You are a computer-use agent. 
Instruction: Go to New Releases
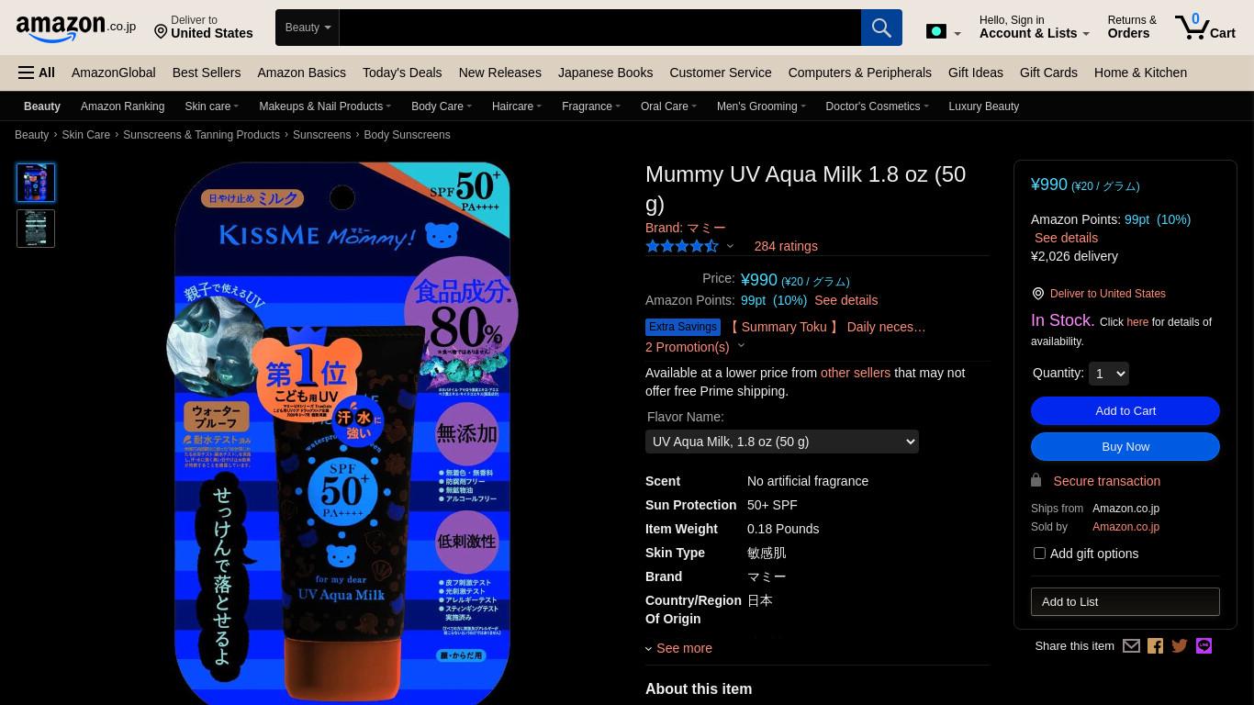click(499, 73)
